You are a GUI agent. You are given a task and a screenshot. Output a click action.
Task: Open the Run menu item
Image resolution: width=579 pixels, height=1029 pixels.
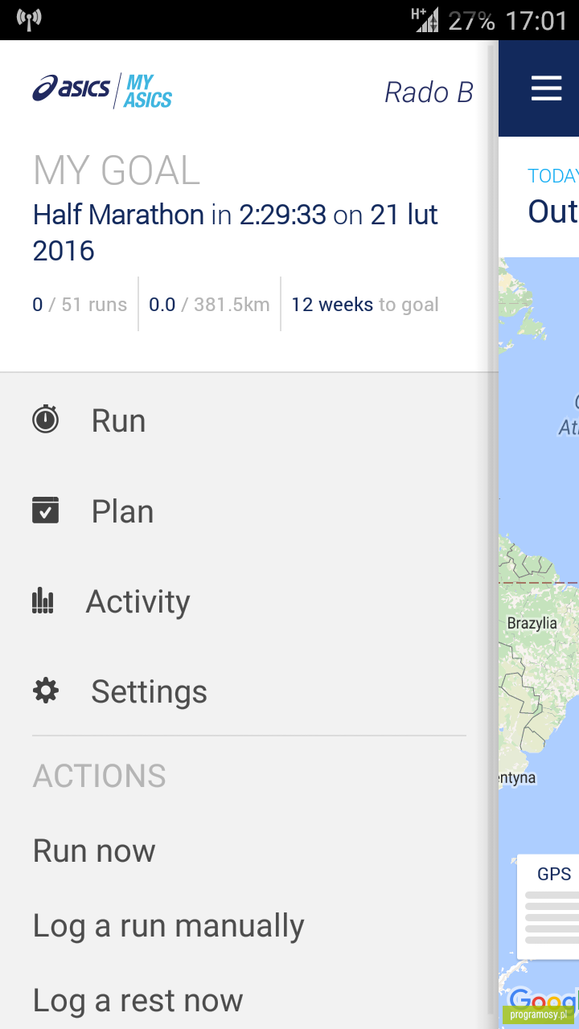tap(249, 420)
